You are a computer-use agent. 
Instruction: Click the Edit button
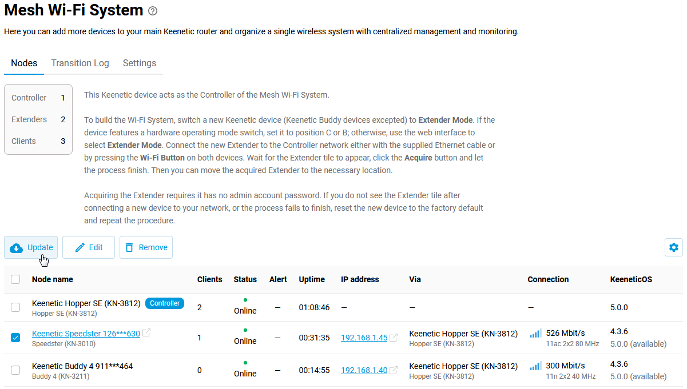(89, 247)
